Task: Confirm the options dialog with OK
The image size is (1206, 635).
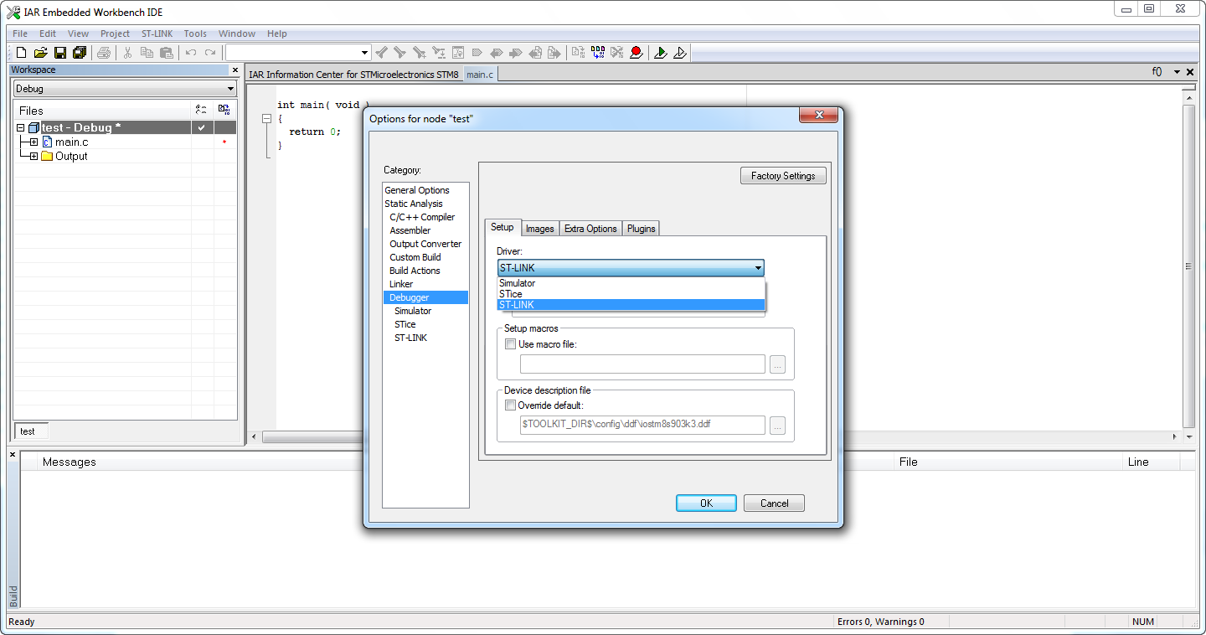Action: click(x=706, y=503)
